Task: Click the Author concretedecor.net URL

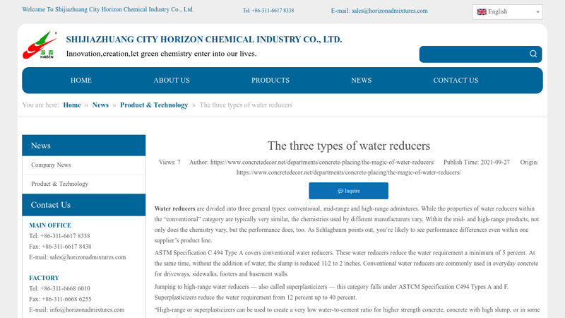Action: click(323, 163)
